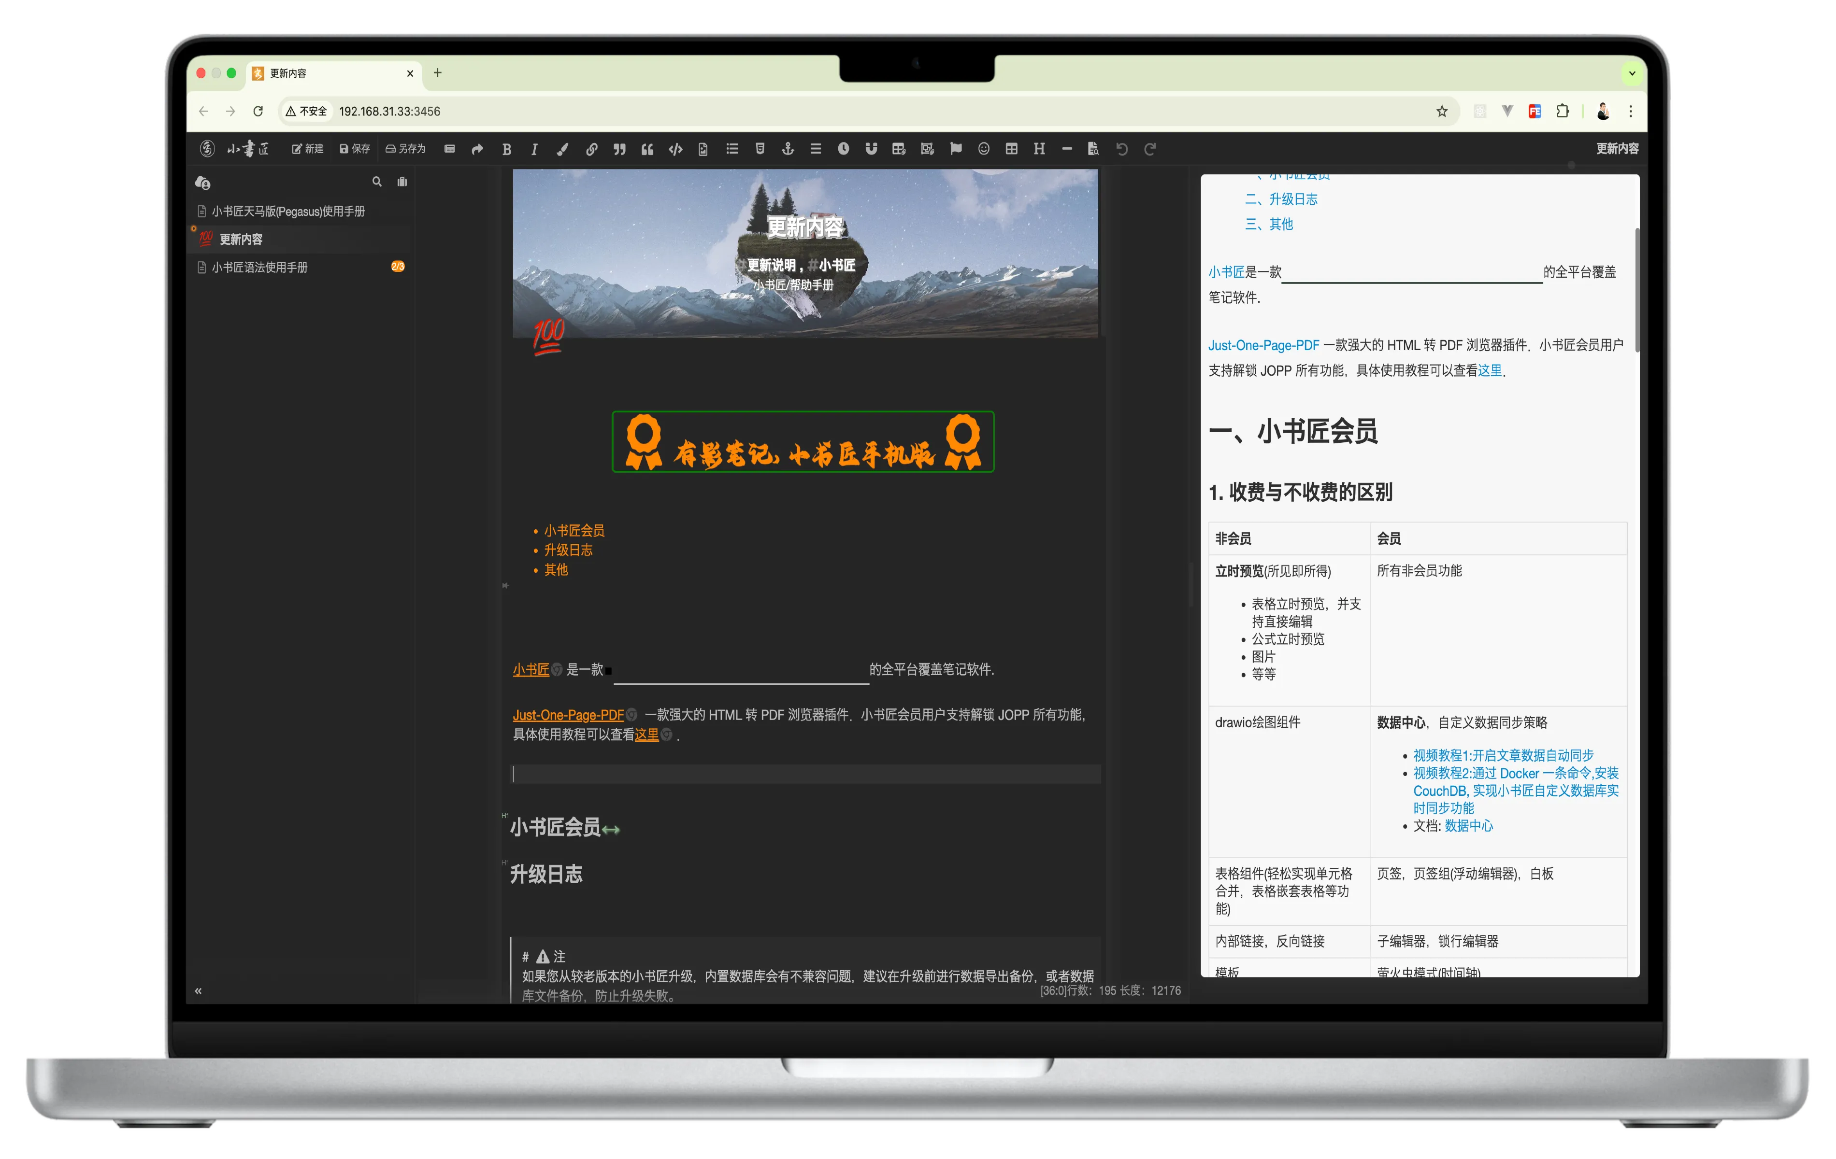
Task: Open the emoji picker smiley icon
Action: tap(984, 149)
